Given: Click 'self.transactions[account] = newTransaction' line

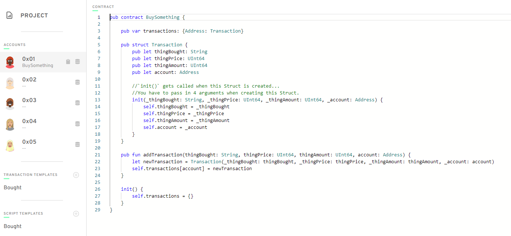Looking at the screenshot, I should 192,168.
